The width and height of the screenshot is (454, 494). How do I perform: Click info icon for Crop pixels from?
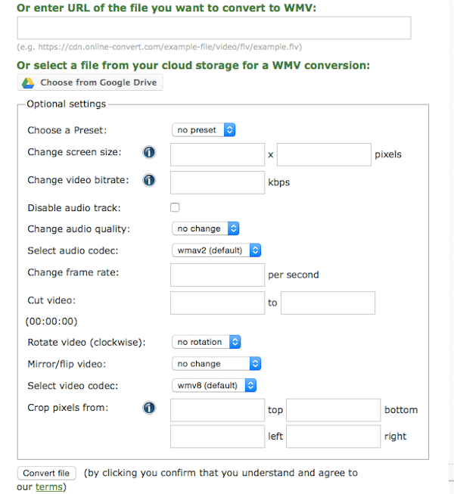[x=149, y=409]
